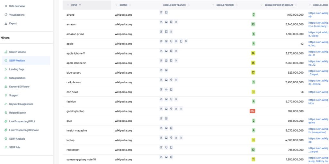Viewport: 329px width, 164px height.
Task: Open the filter on the Domain column
Action: point(116,5)
